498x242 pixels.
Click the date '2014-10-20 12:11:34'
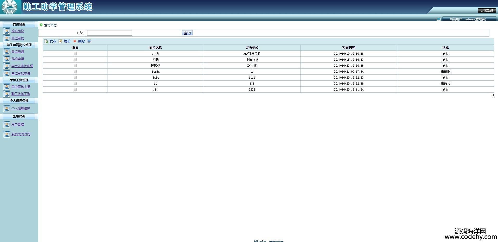tap(349, 90)
